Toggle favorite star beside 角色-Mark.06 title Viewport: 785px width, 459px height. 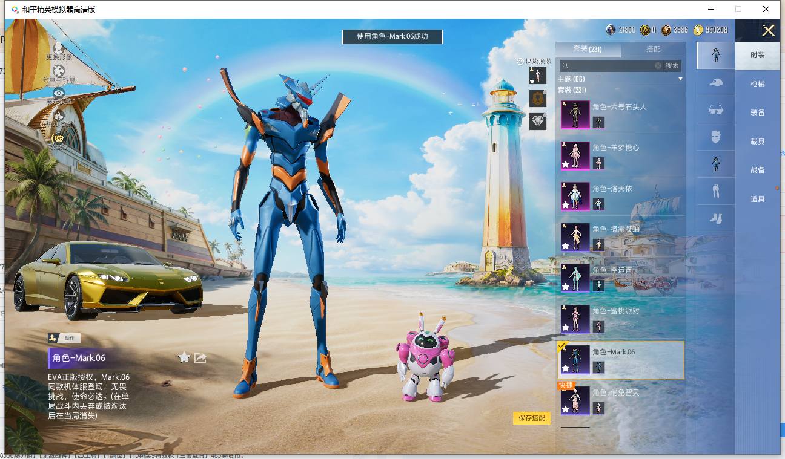(184, 357)
